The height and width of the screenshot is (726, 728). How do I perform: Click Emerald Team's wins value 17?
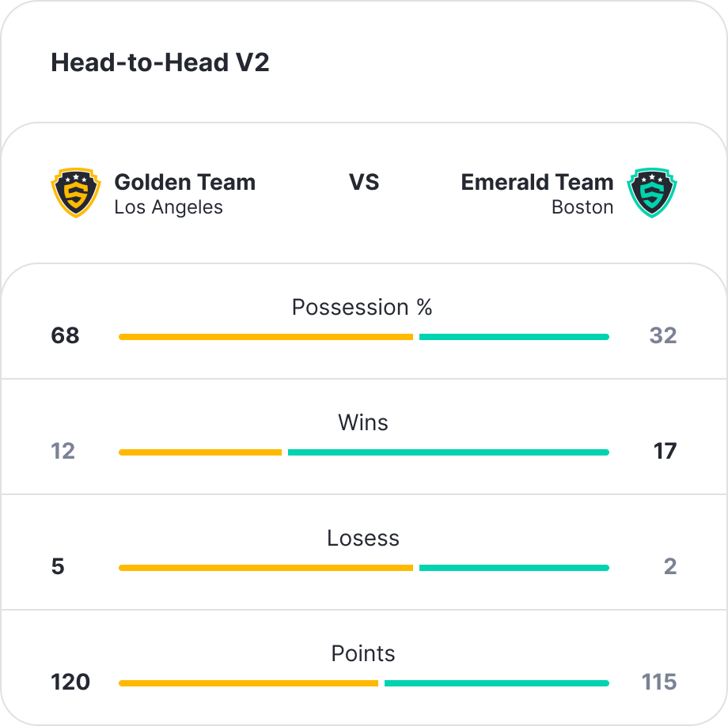665,451
